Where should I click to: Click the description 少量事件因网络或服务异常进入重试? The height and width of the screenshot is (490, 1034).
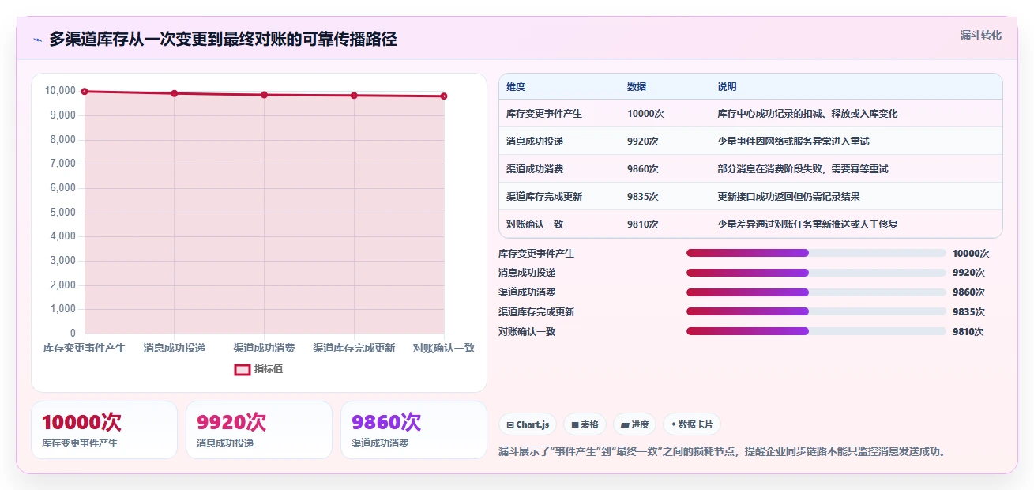(793, 141)
